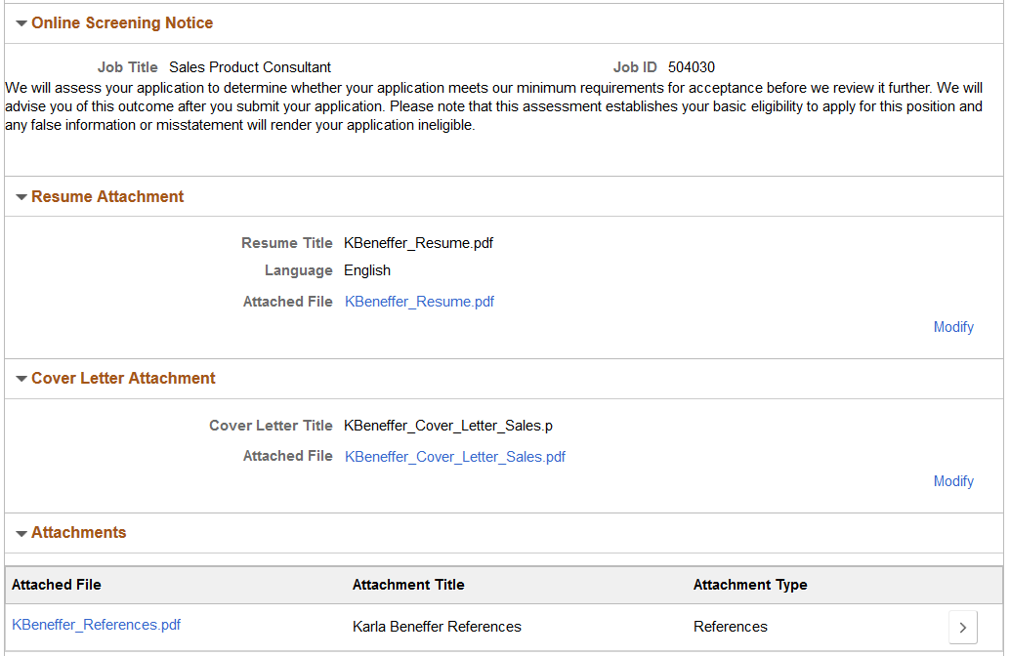Open the KBeneffer_Resume.pdf attached file link

coord(419,302)
